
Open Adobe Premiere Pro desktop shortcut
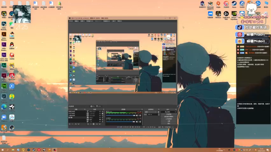click(x=4, y=45)
